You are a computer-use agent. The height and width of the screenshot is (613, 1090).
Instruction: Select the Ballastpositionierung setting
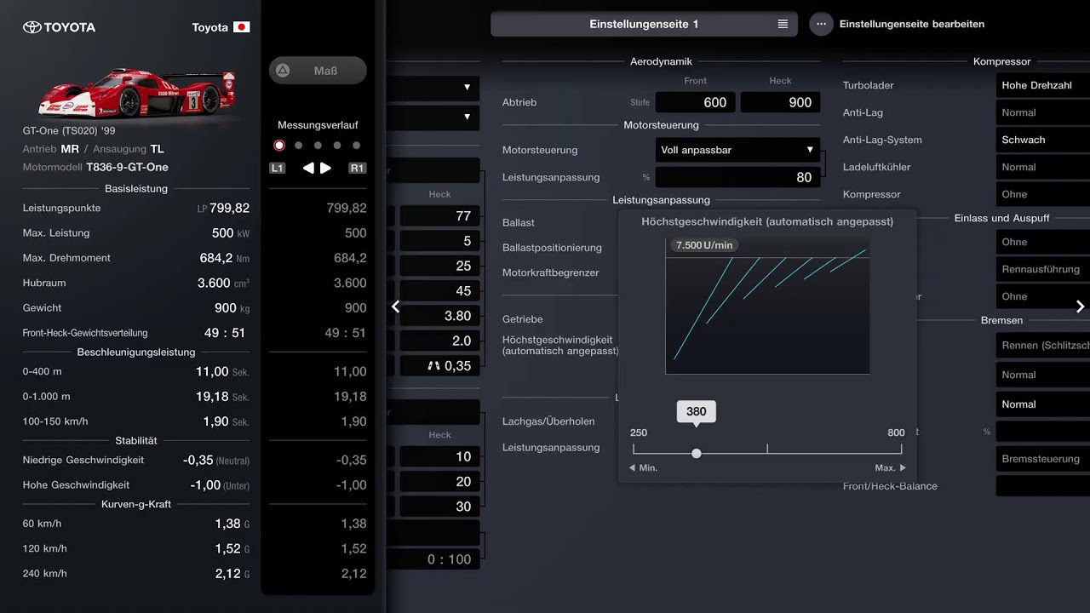click(x=552, y=248)
